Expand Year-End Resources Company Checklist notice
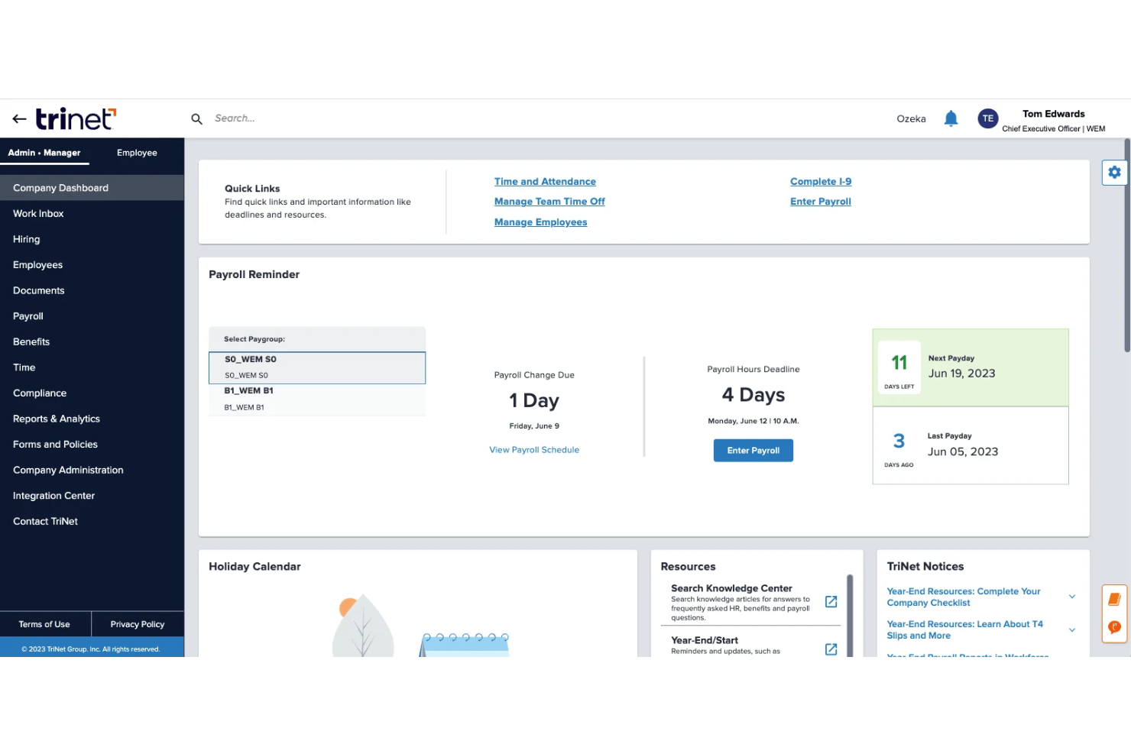This screenshot has width=1131, height=754. (x=1072, y=597)
